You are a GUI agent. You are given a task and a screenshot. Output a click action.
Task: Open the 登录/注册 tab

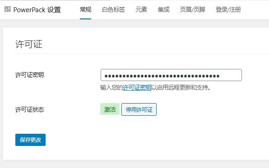(x=228, y=9)
